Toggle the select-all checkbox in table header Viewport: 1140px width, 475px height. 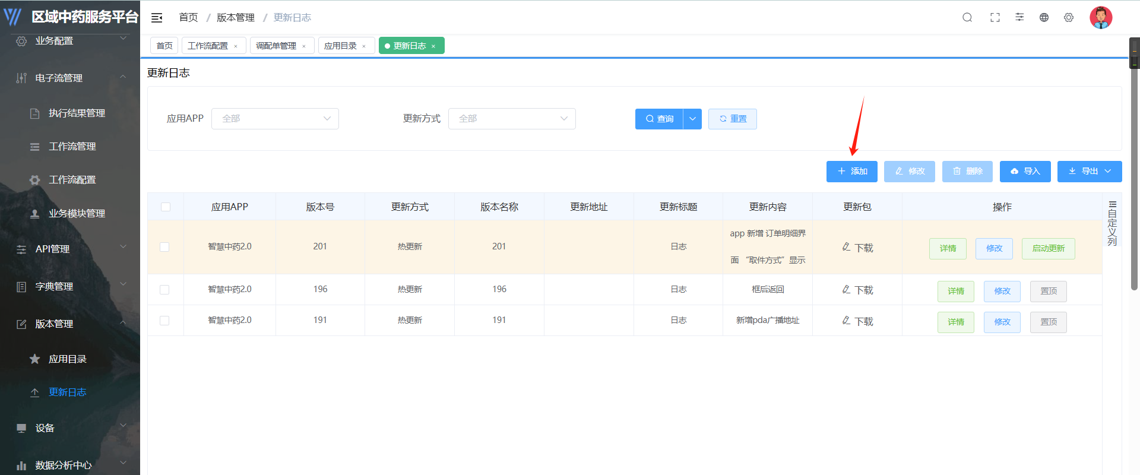click(166, 207)
